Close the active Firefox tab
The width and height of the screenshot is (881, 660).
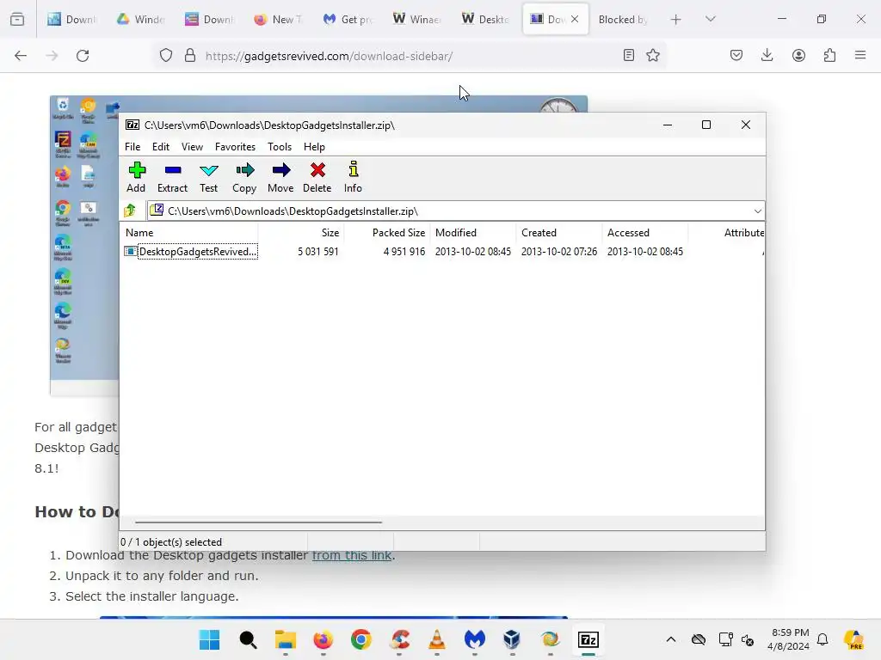point(575,19)
